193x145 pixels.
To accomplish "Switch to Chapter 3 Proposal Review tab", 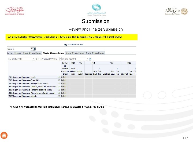I will click(x=75, y=53).
